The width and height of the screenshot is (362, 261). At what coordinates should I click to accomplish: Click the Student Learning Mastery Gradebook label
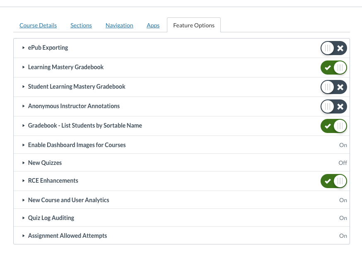[x=77, y=87]
